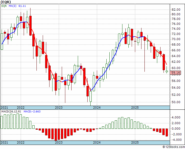Click the 56.00 price axis label

176,81
